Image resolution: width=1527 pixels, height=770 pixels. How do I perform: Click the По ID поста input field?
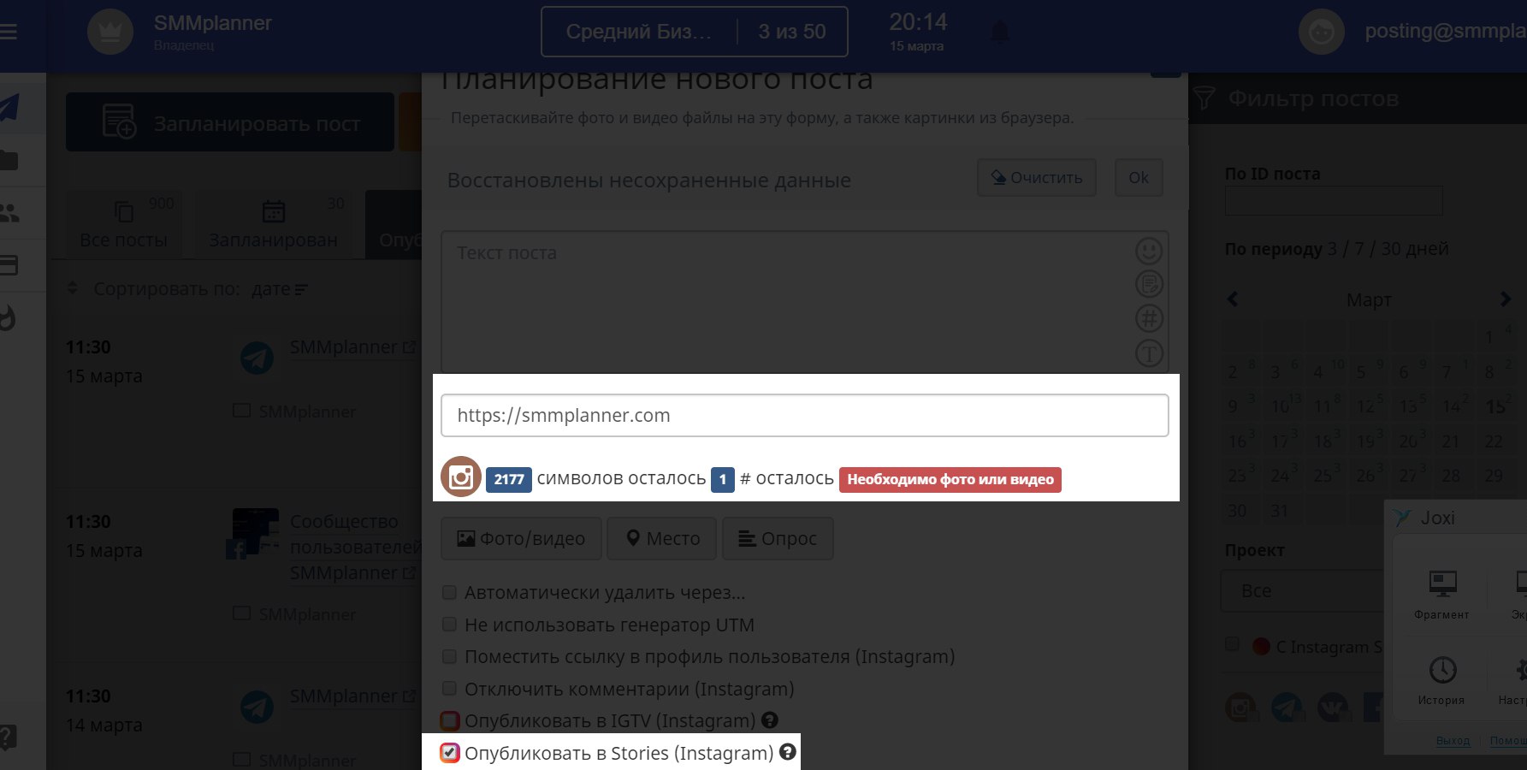click(x=1334, y=202)
